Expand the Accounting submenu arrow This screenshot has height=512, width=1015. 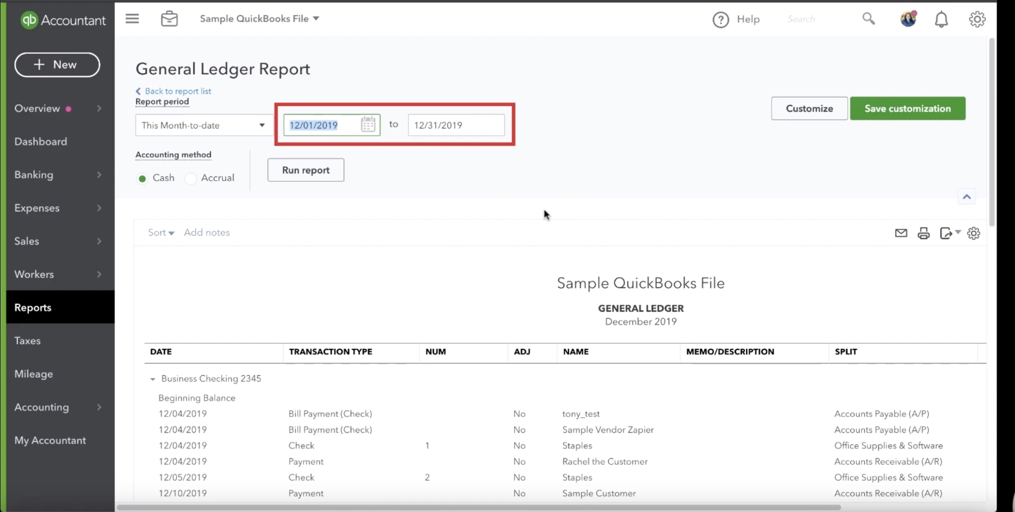coord(99,407)
